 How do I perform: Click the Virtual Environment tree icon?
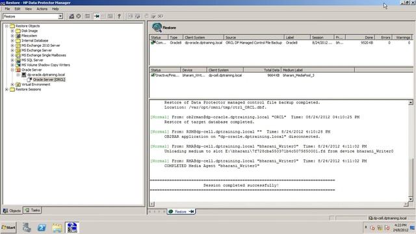point(18,84)
